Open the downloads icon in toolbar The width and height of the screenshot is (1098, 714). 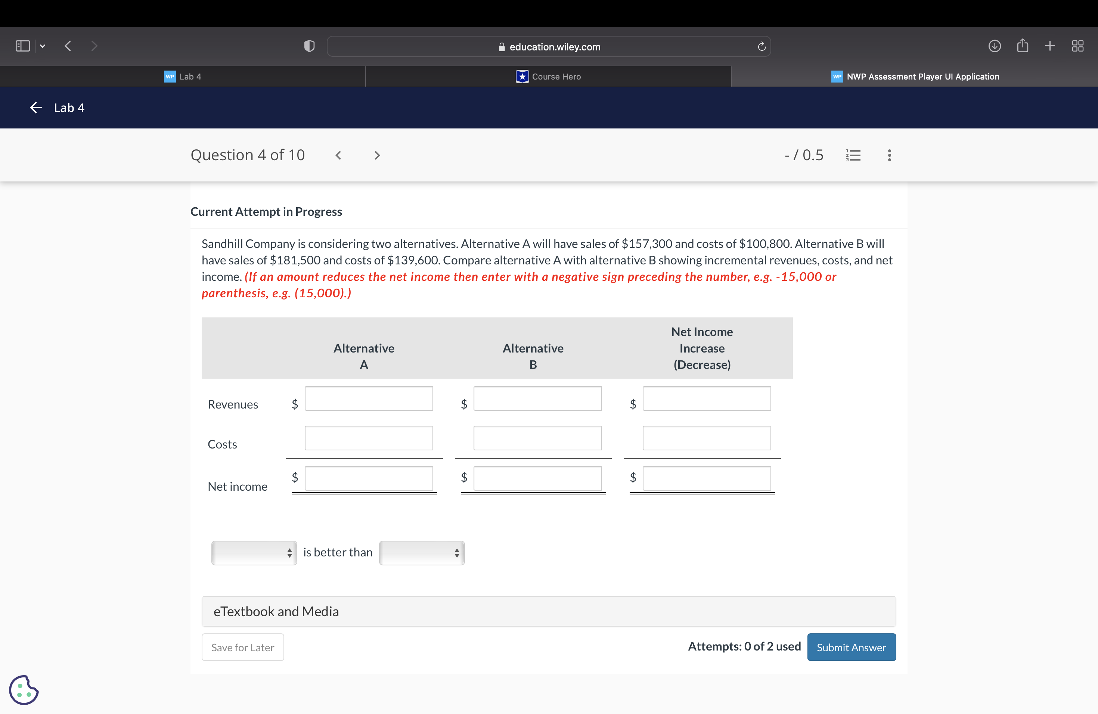[x=994, y=46]
